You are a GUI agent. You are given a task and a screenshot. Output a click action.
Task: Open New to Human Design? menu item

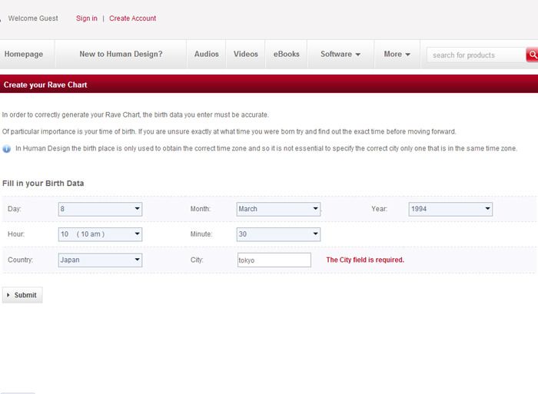(x=121, y=55)
